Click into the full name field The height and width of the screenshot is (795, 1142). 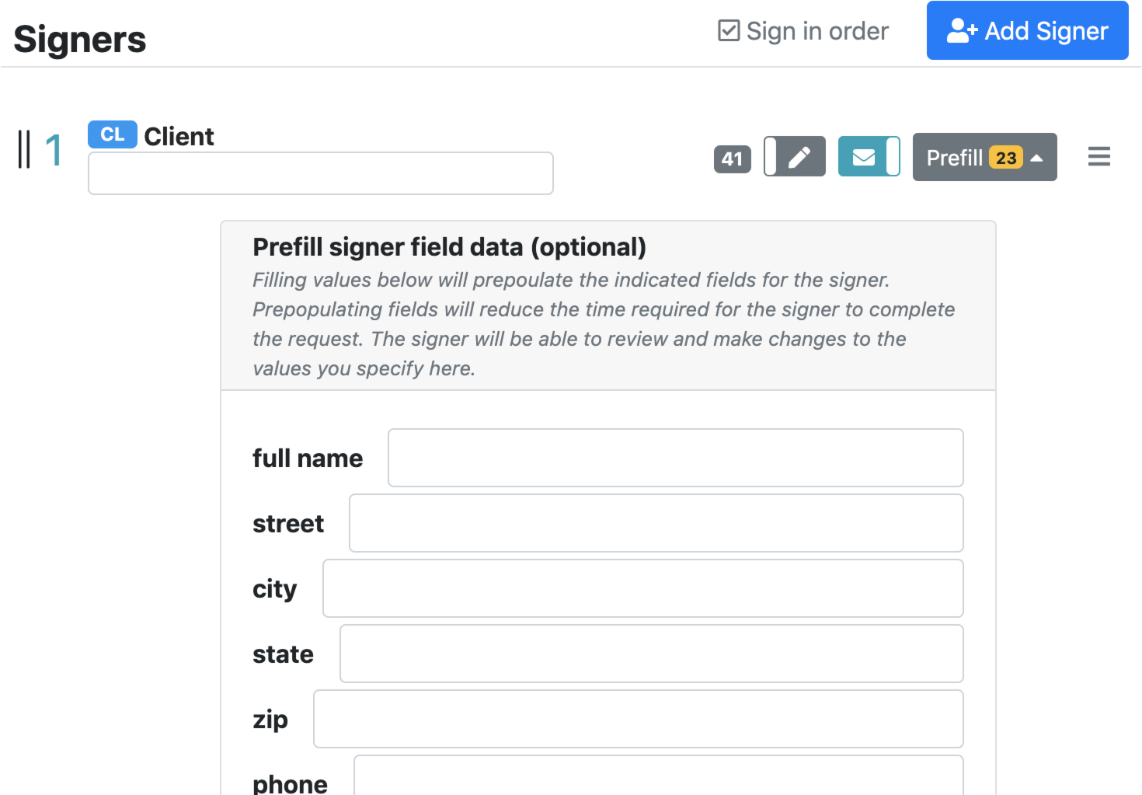[675, 458]
